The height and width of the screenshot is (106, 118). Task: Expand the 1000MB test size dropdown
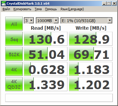47,20
